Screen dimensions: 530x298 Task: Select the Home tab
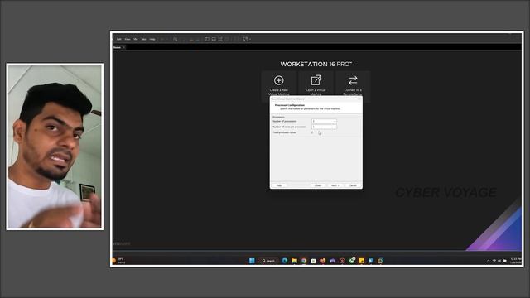click(117, 47)
